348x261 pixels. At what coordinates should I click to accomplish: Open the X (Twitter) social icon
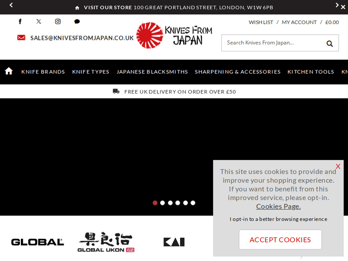tap(39, 21)
